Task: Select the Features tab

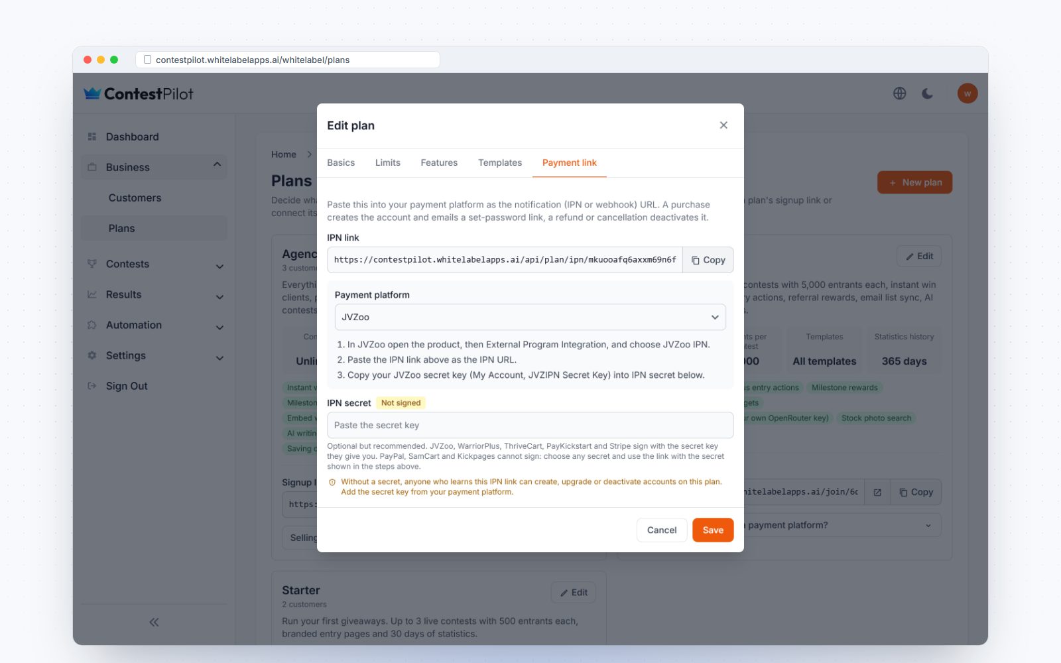Action: click(439, 162)
